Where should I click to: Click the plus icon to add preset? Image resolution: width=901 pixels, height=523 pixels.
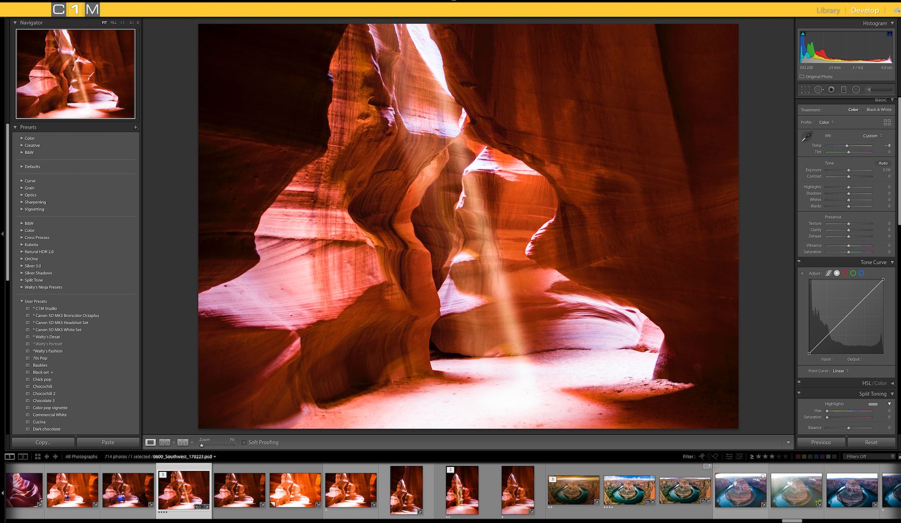[135, 128]
